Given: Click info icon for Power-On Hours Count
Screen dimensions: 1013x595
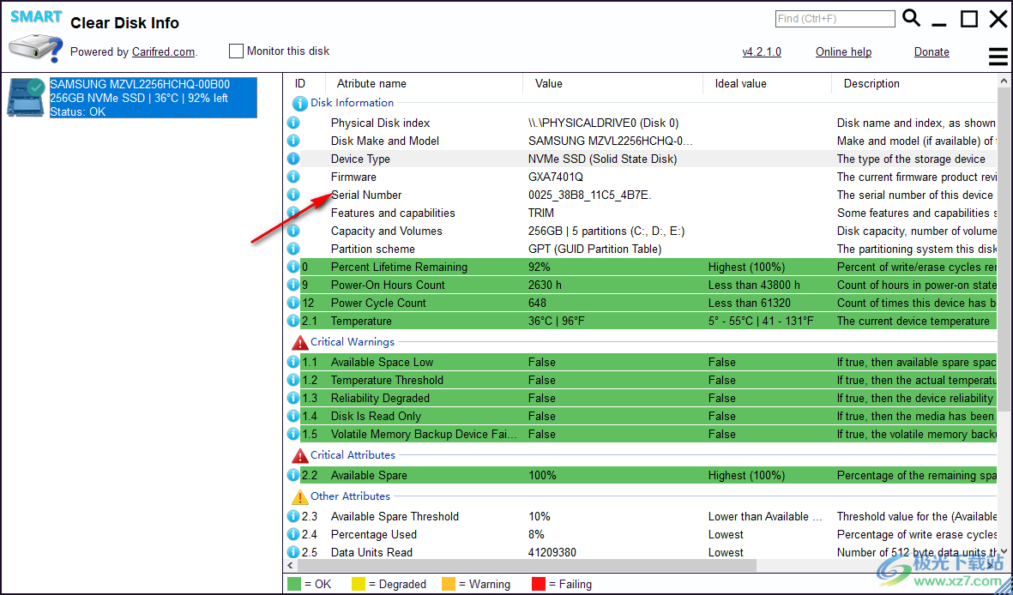Looking at the screenshot, I should 293,285.
